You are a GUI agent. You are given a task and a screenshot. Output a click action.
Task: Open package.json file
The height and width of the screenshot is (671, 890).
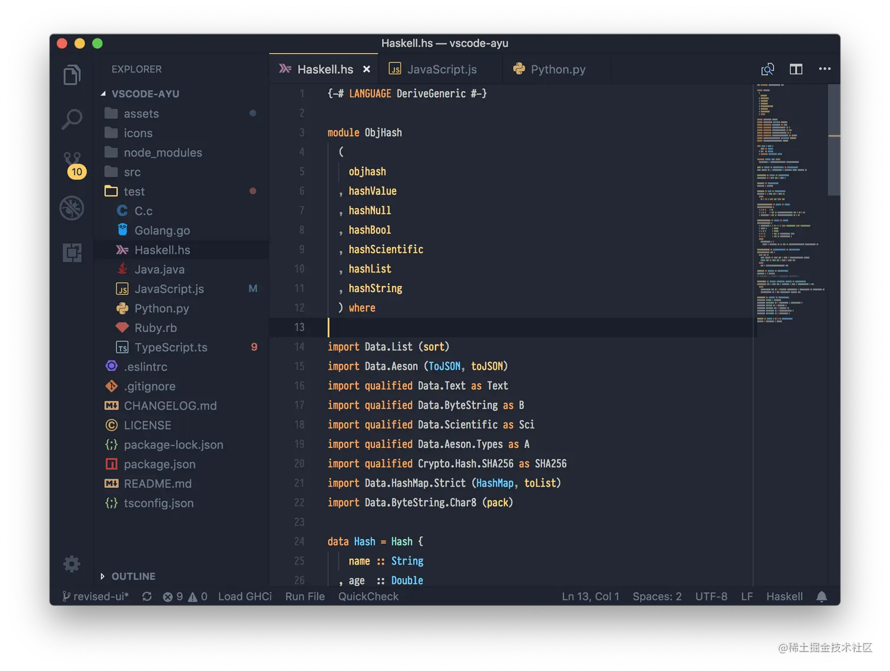[181, 464]
